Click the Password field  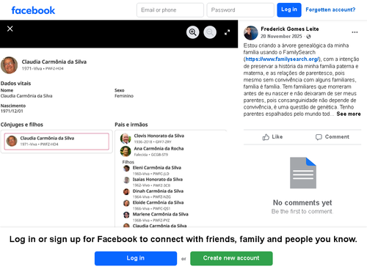click(240, 10)
